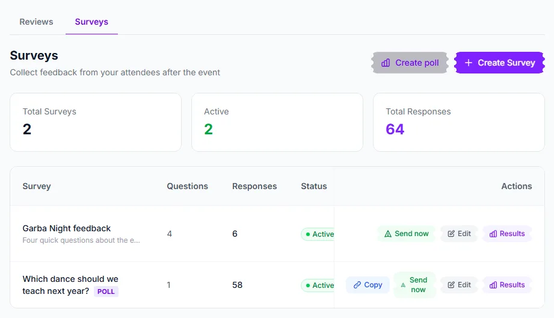This screenshot has height=318, width=554.
Task: Open Results for the dance poll
Action: tap(507, 285)
